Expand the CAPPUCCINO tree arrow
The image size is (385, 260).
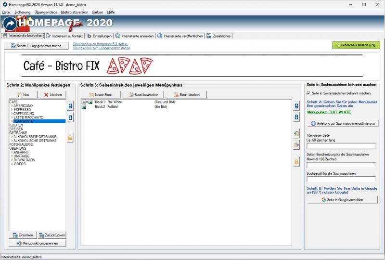pyautogui.click(x=12, y=114)
